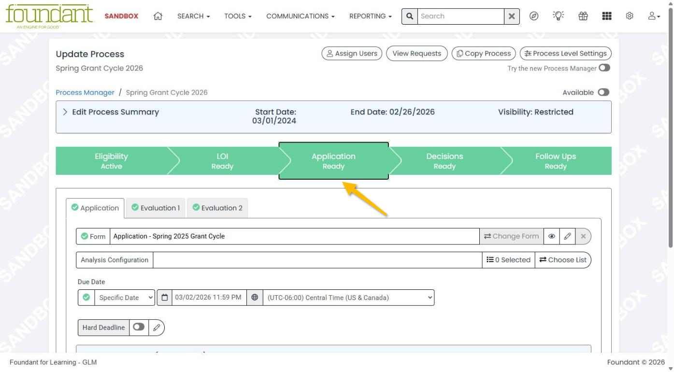This screenshot has width=674, height=372.
Task: Select the time zone dropdown
Action: [348, 298]
